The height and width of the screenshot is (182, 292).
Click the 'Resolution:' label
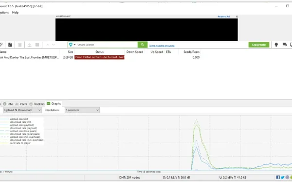coord(52,110)
